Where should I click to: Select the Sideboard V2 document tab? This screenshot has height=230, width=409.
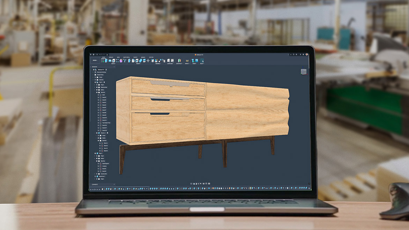[x=200, y=55]
